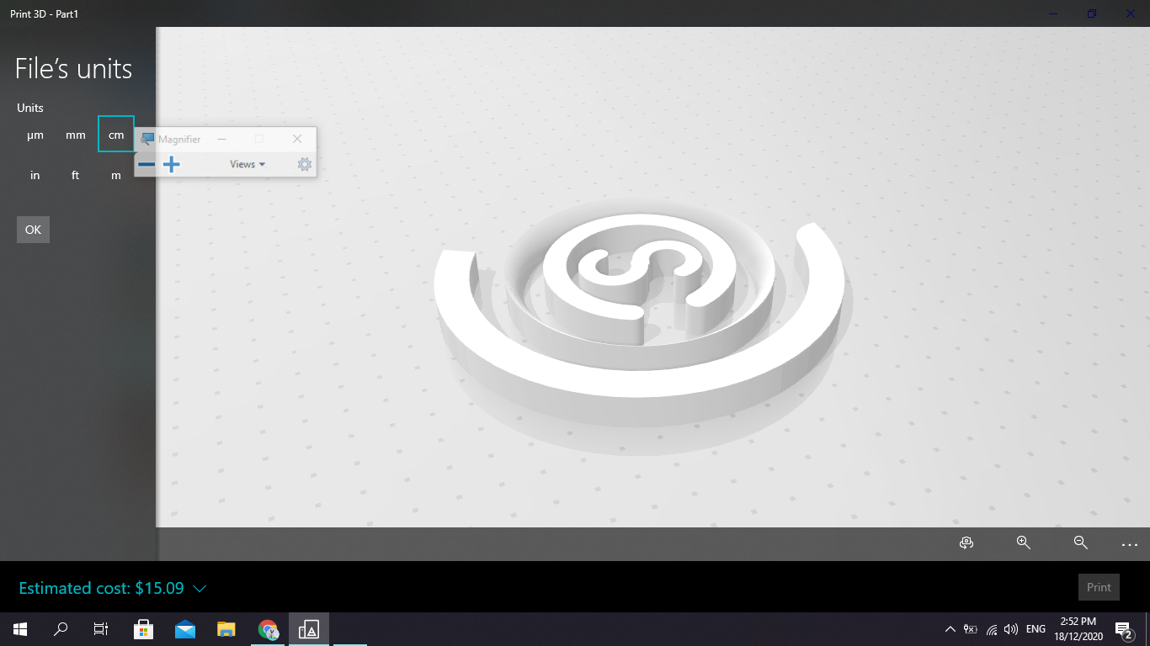Viewport: 1150px width, 646px height.
Task: Click Magnifier zoom in plus icon
Action: [172, 164]
